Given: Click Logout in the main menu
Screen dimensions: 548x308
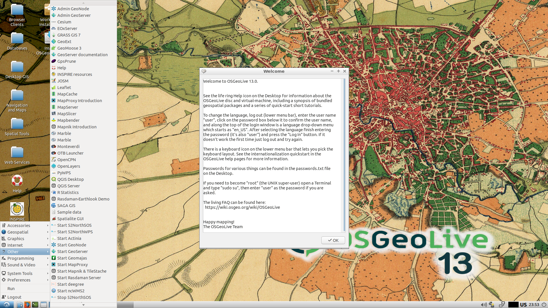Looking at the screenshot, I should pyautogui.click(x=25, y=297).
